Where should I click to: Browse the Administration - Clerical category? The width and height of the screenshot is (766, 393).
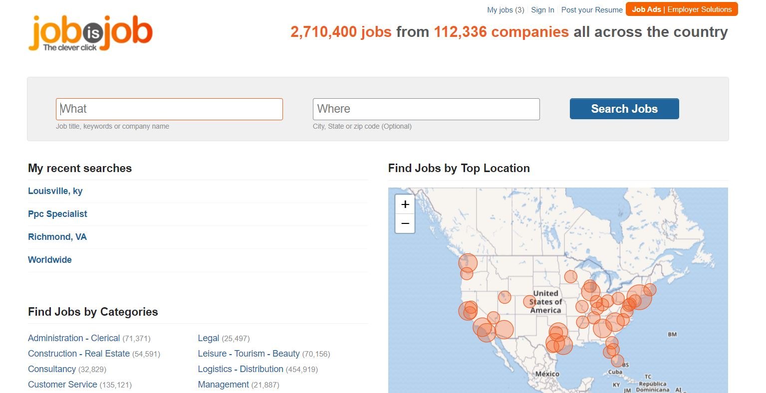pos(74,338)
